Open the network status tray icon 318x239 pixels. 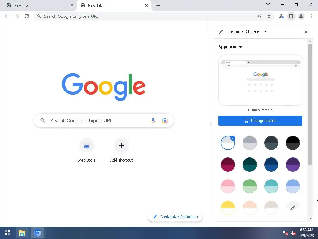pos(285,233)
